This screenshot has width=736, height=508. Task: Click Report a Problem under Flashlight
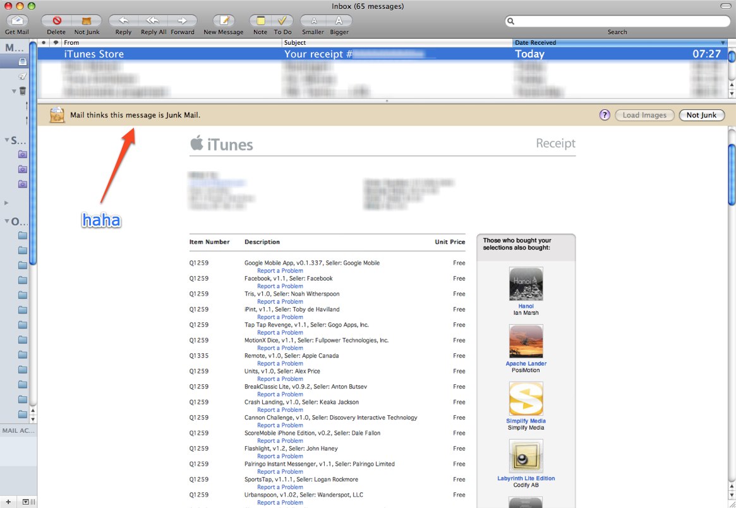280,456
